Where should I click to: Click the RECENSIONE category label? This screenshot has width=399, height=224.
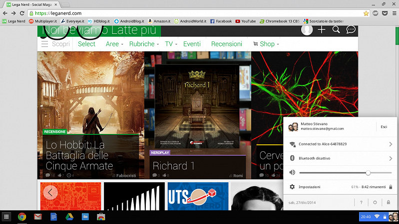coord(55,131)
